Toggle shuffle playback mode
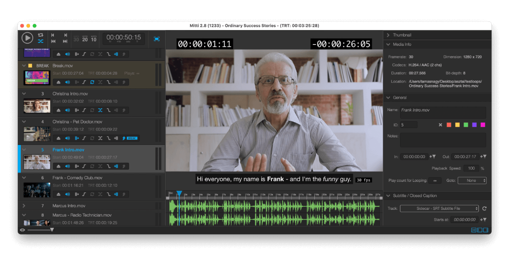This screenshot has height=267, width=509. click(x=41, y=41)
